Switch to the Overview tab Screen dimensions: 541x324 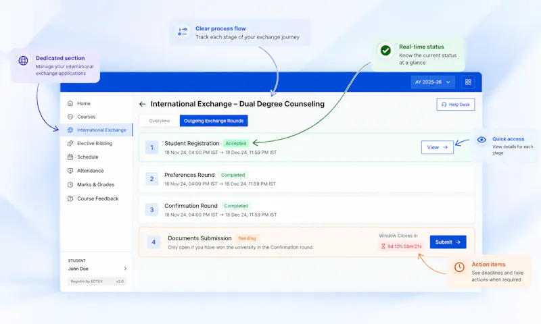click(160, 121)
